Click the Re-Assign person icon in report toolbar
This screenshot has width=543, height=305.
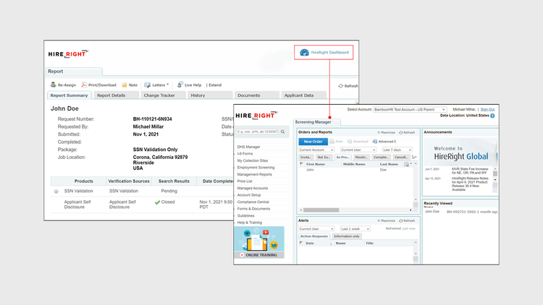[x=54, y=85]
